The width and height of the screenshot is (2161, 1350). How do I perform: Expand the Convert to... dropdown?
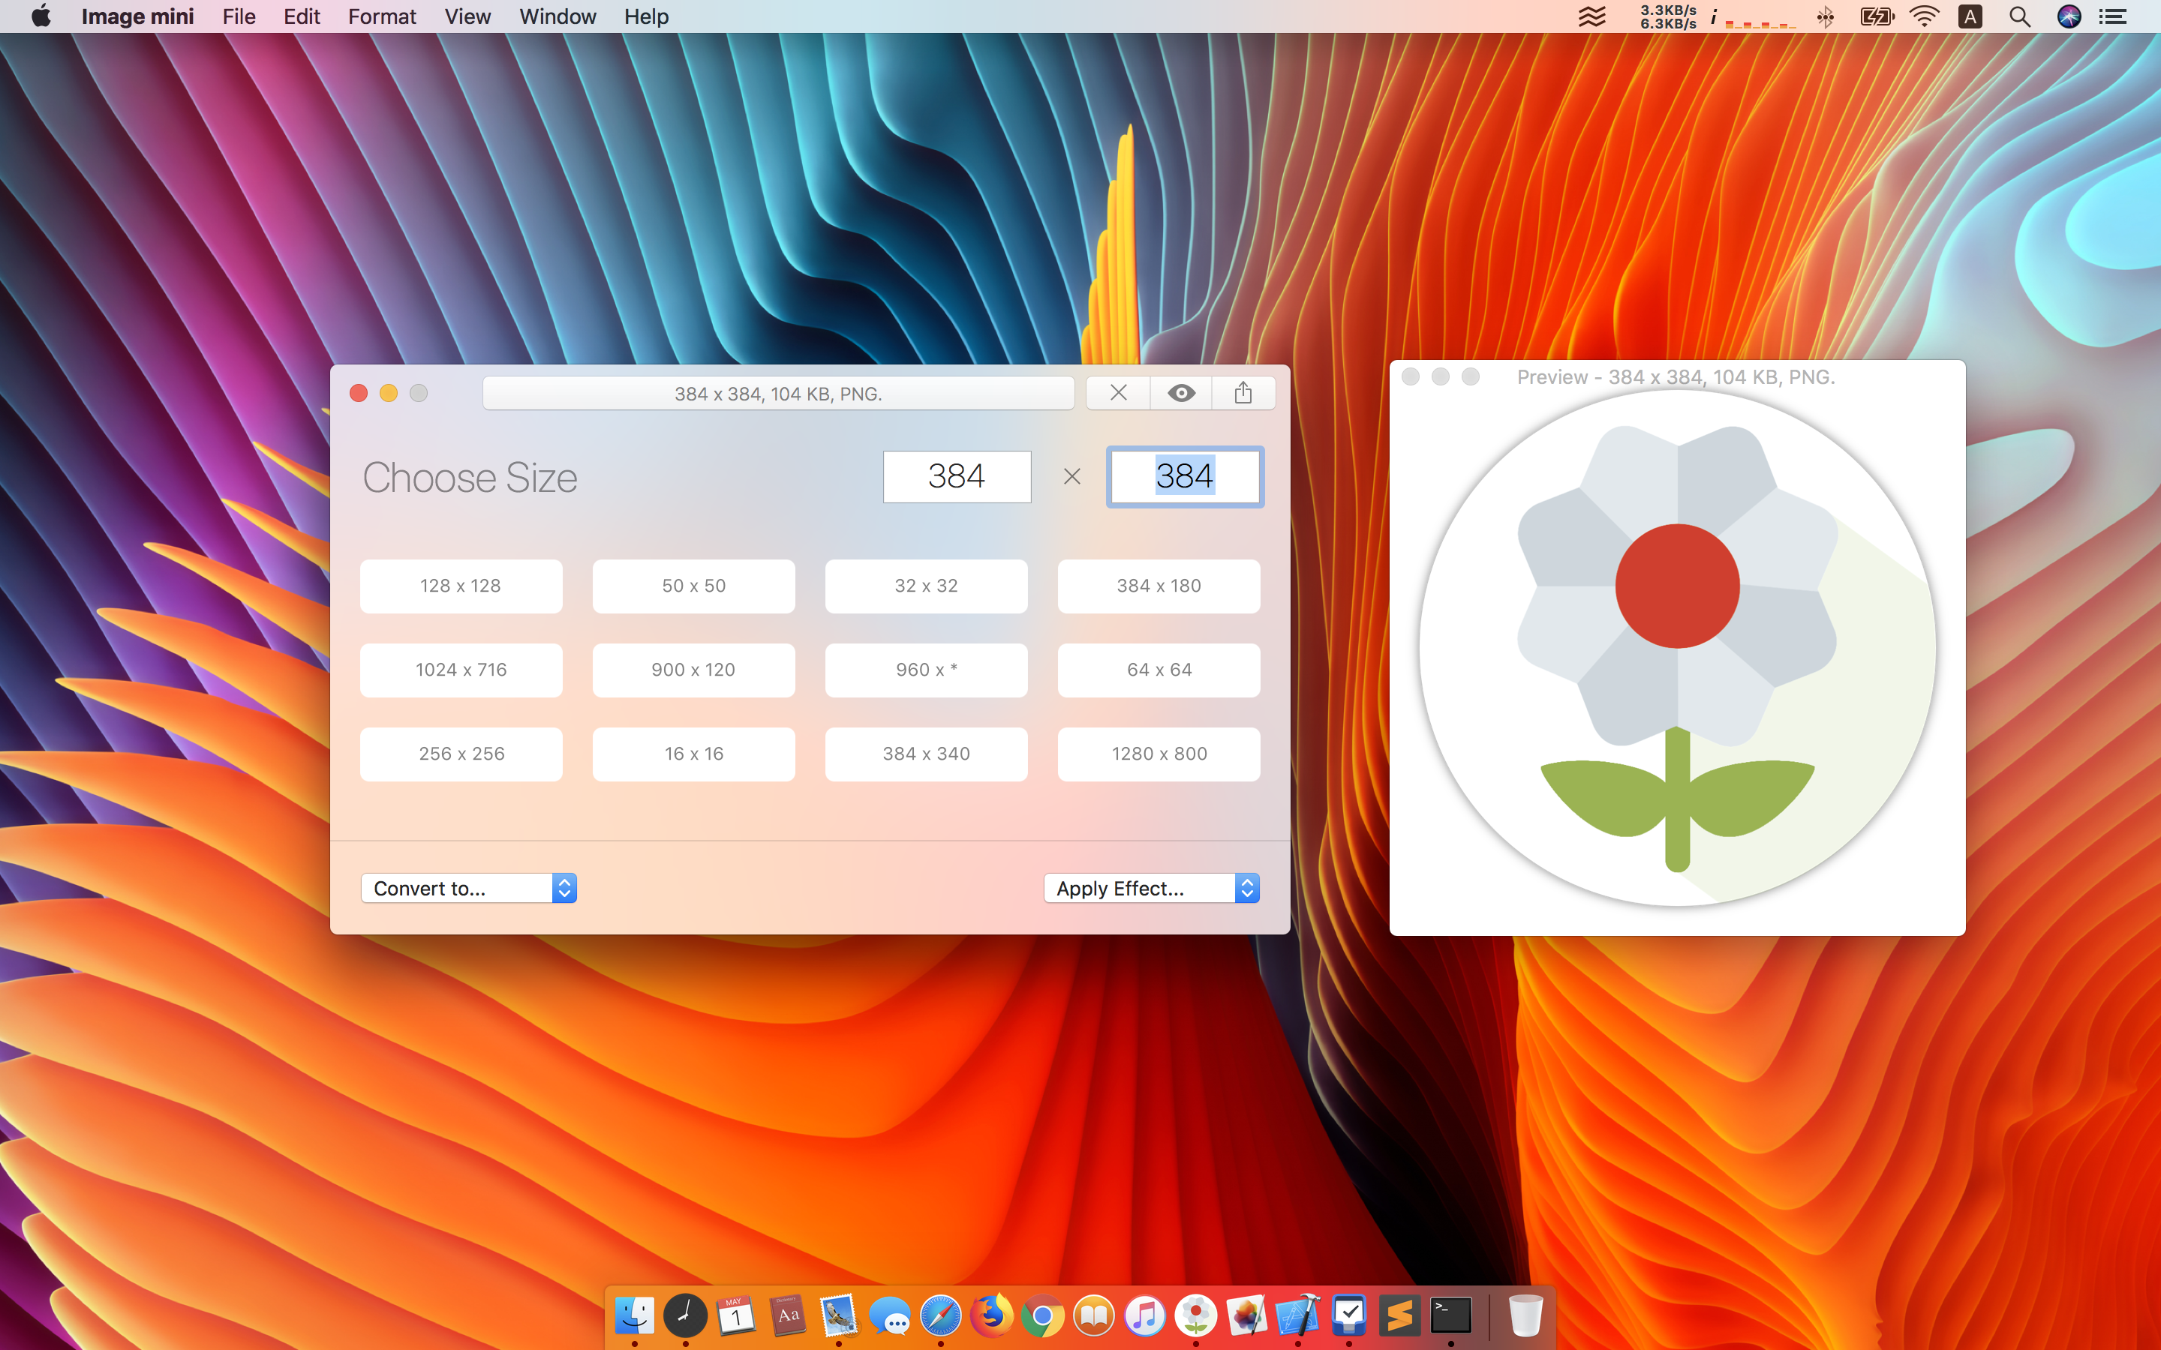(468, 889)
